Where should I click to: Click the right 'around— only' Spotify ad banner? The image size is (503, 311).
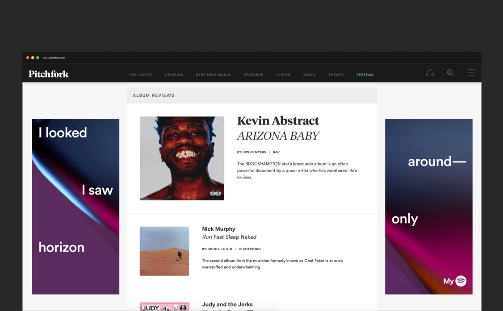tap(428, 207)
